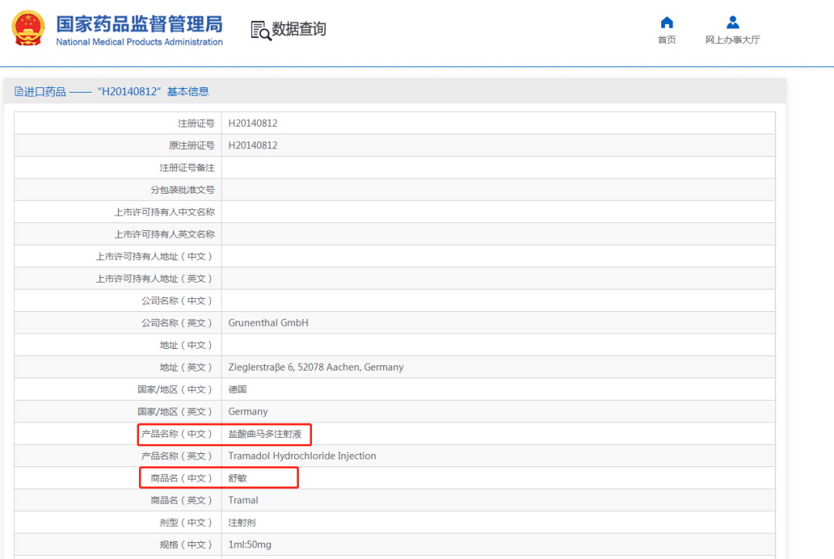Select the 原注册证号 value H20140812
Screen dimensions: 834x559
point(253,146)
